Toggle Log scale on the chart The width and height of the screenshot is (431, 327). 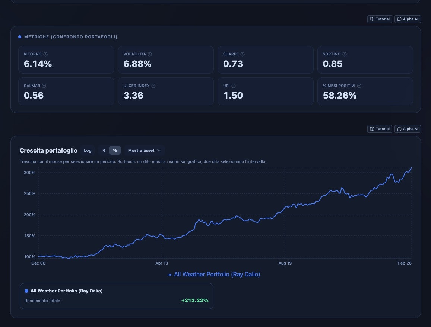pos(88,150)
